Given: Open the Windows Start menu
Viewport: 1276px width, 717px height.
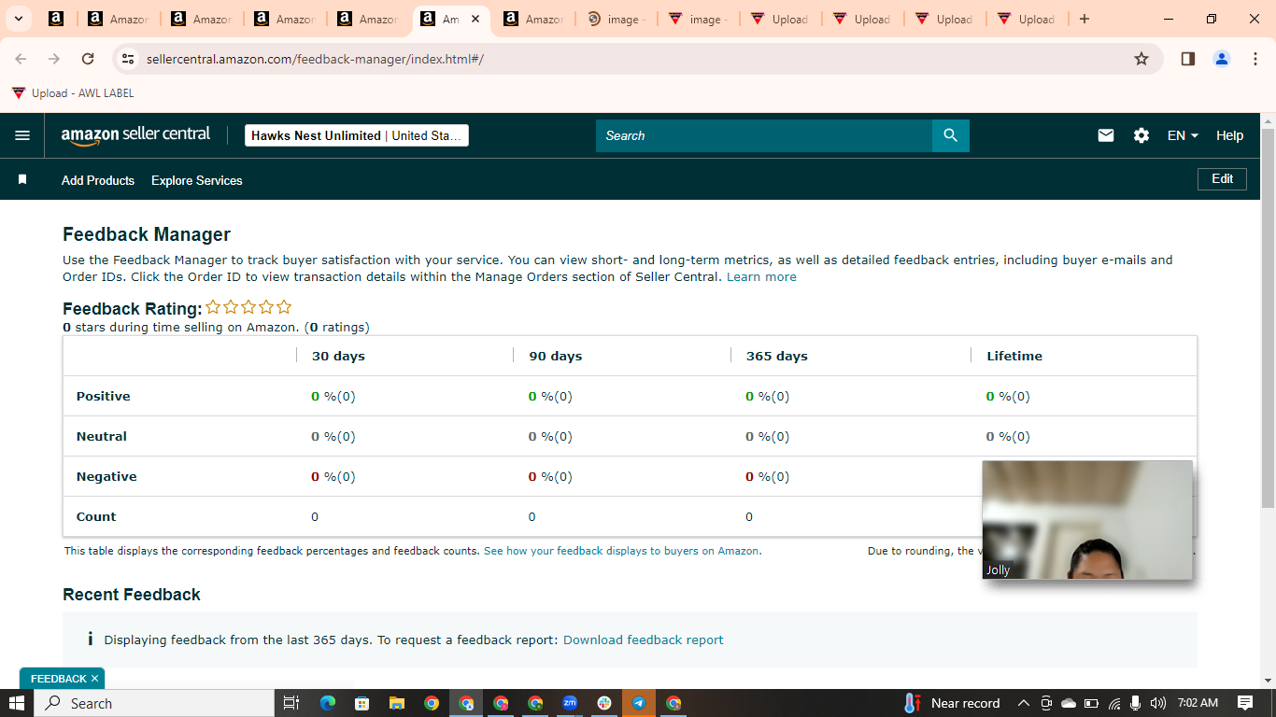Looking at the screenshot, I should point(17,703).
